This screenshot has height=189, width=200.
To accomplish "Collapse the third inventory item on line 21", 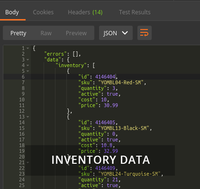I will [28, 162].
